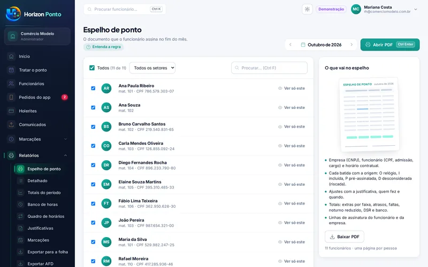The image size is (428, 267).
Task: Focus the Procurar (Ctrl F) list search field
Action: pos(269,68)
